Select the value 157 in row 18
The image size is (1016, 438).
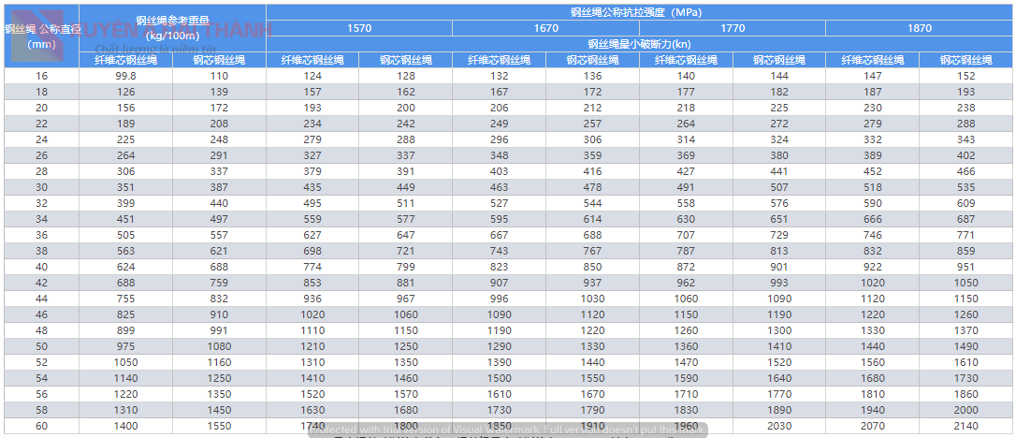312,92
